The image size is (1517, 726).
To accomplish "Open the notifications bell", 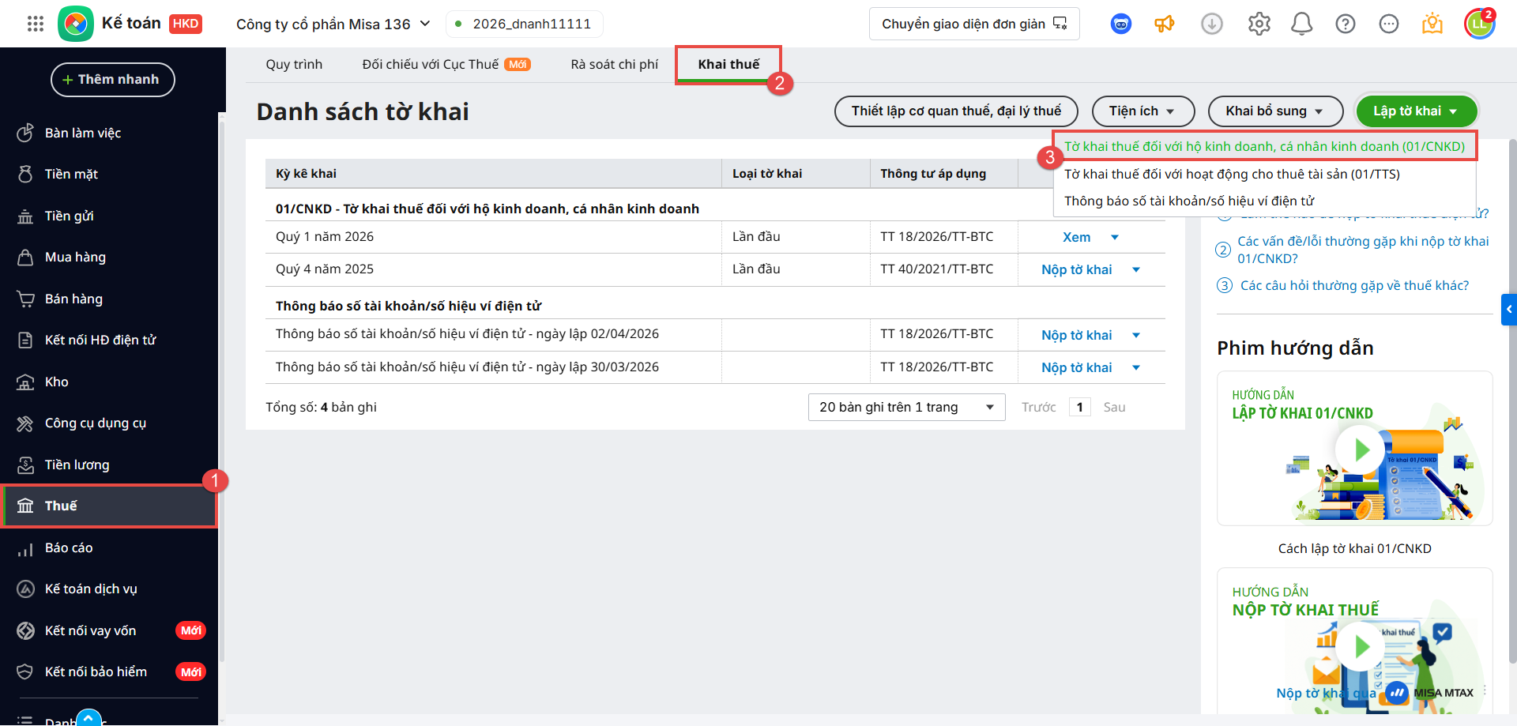I will tap(1301, 24).
